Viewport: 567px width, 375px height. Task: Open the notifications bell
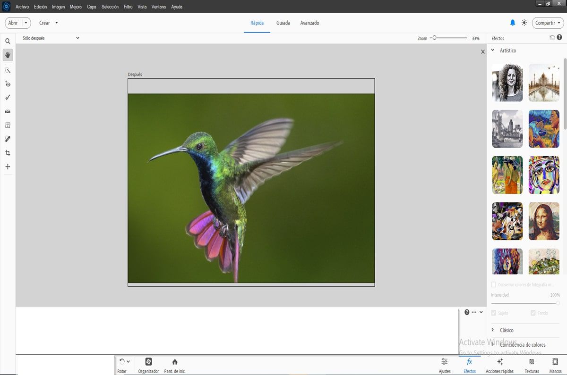(513, 23)
